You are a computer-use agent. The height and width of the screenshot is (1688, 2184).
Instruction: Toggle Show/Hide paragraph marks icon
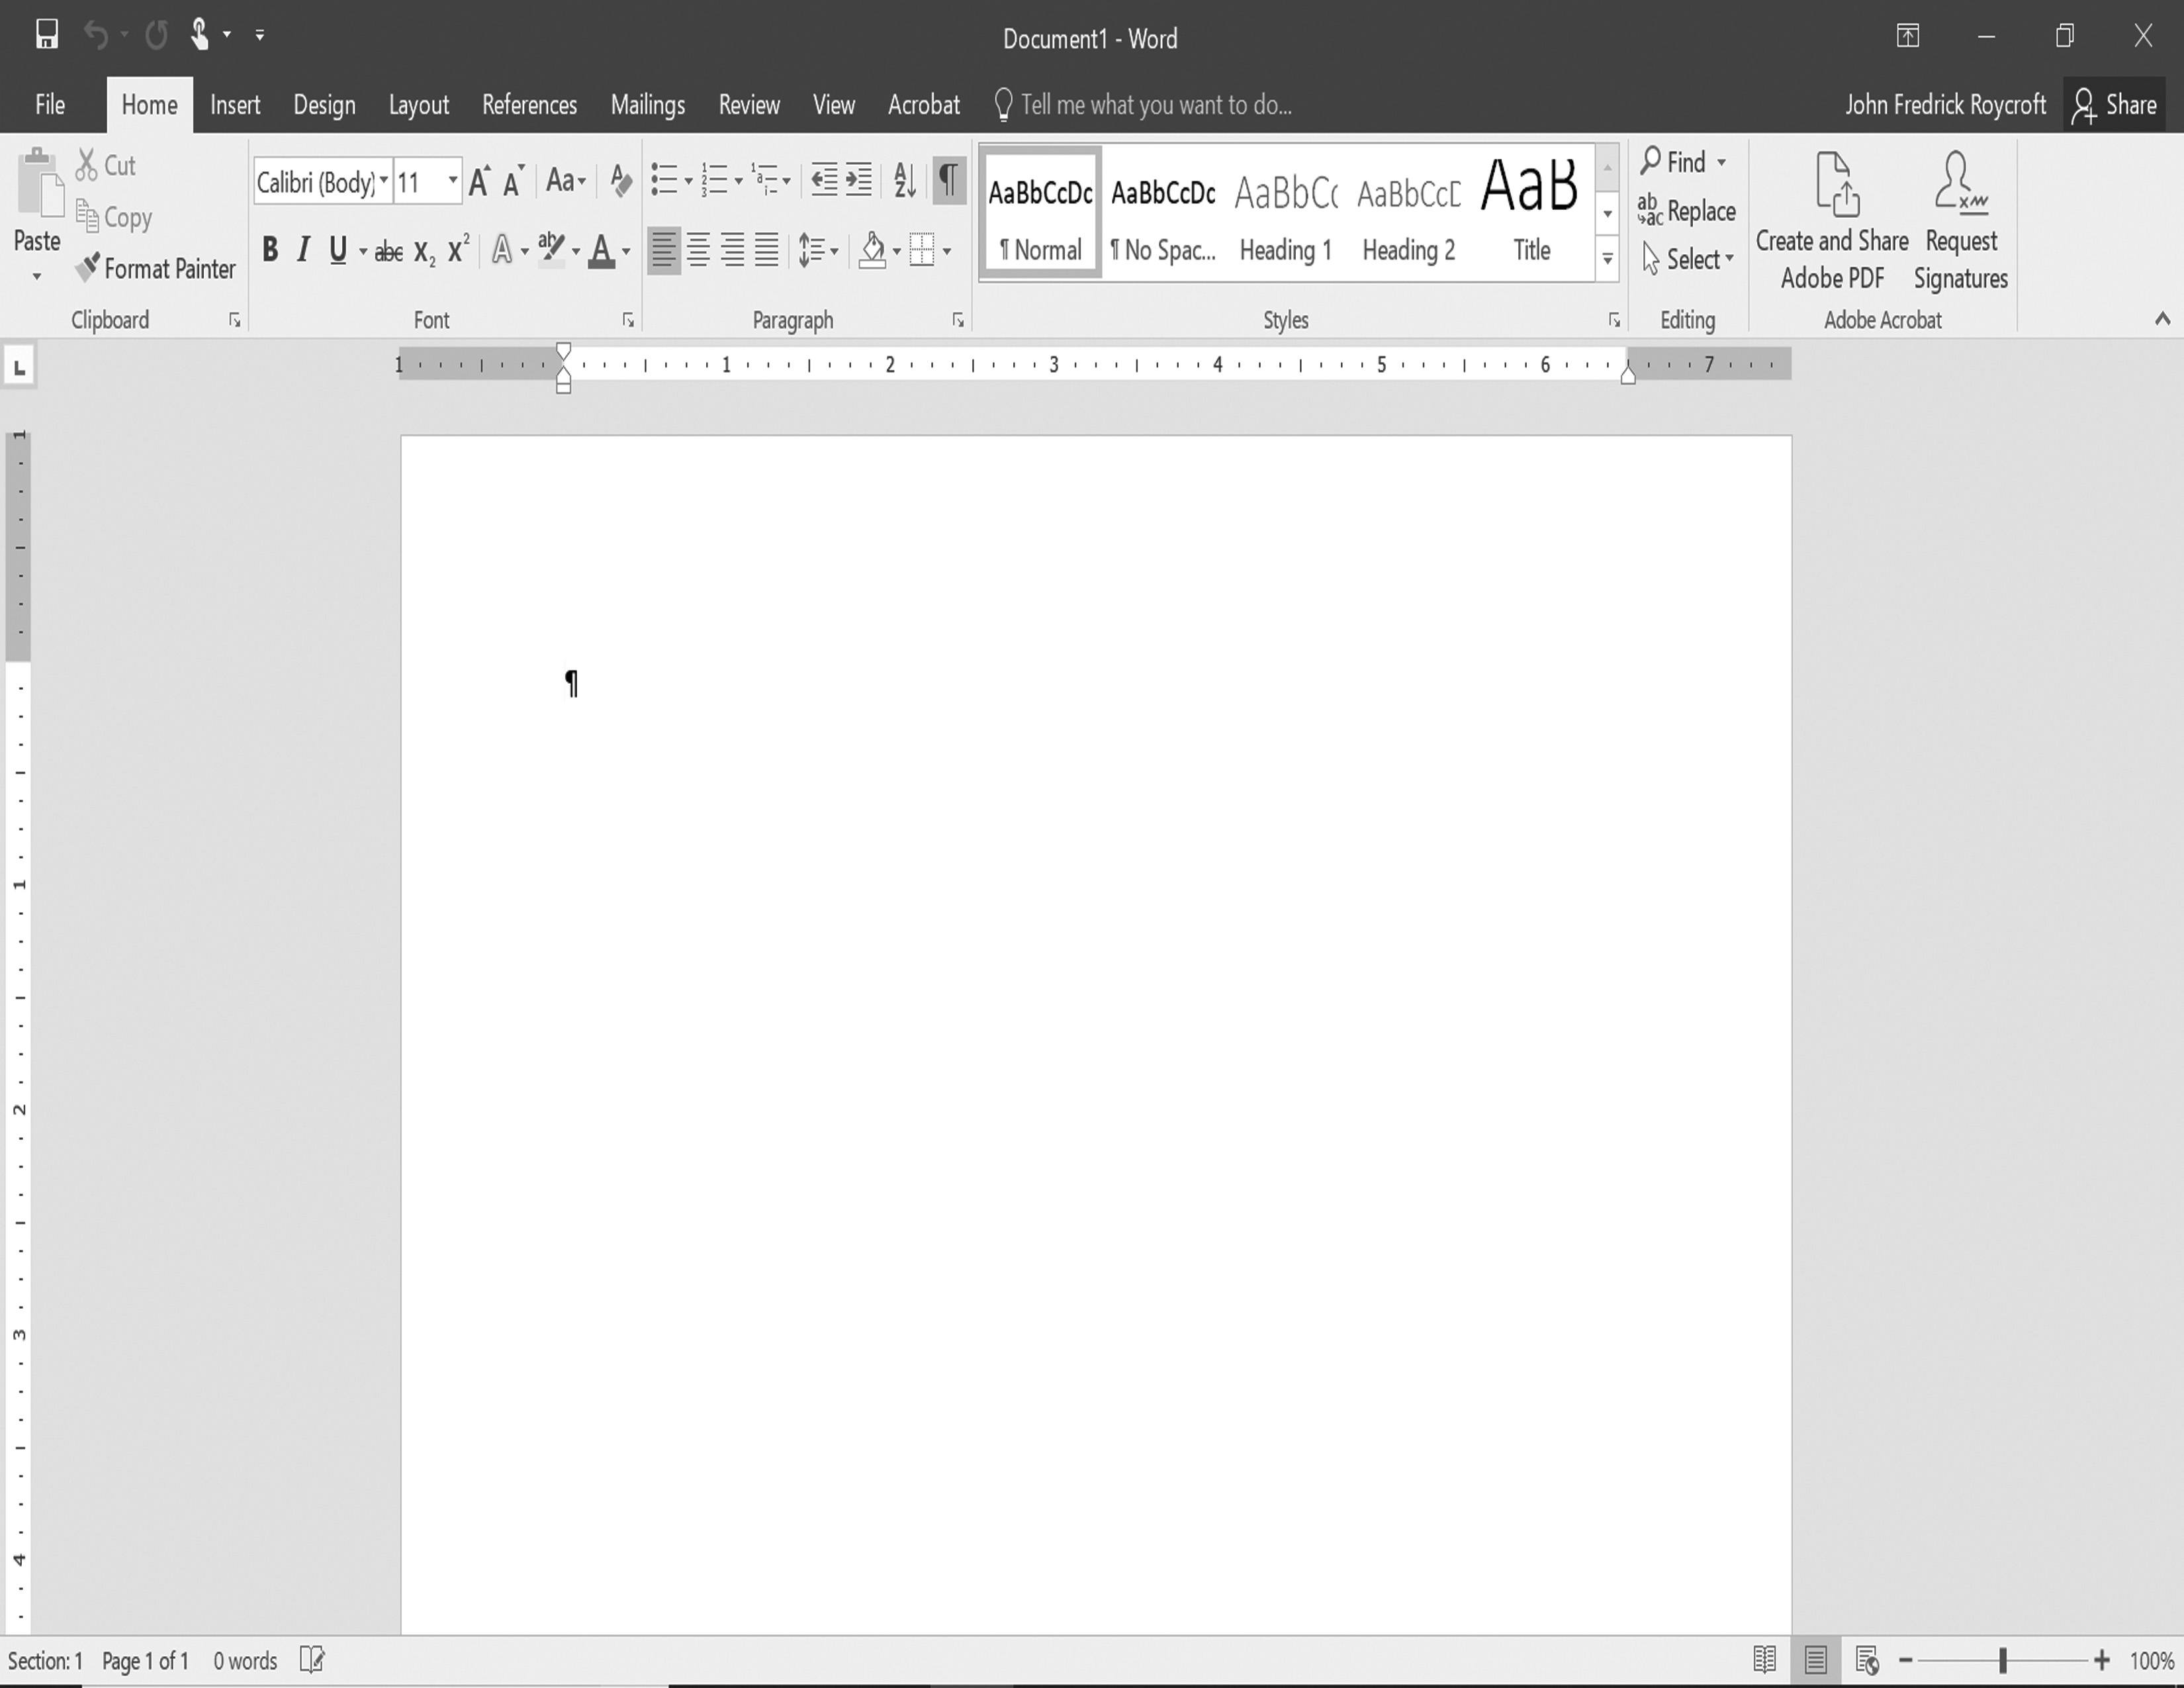pos(950,179)
